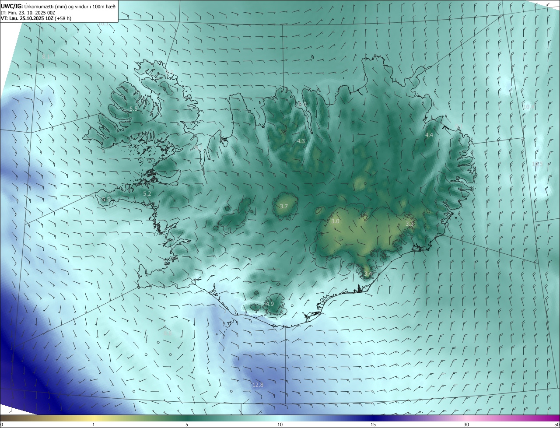Click the colorbar tick label 10
Viewport: 560px width, 428px height.
pyautogui.click(x=280, y=424)
